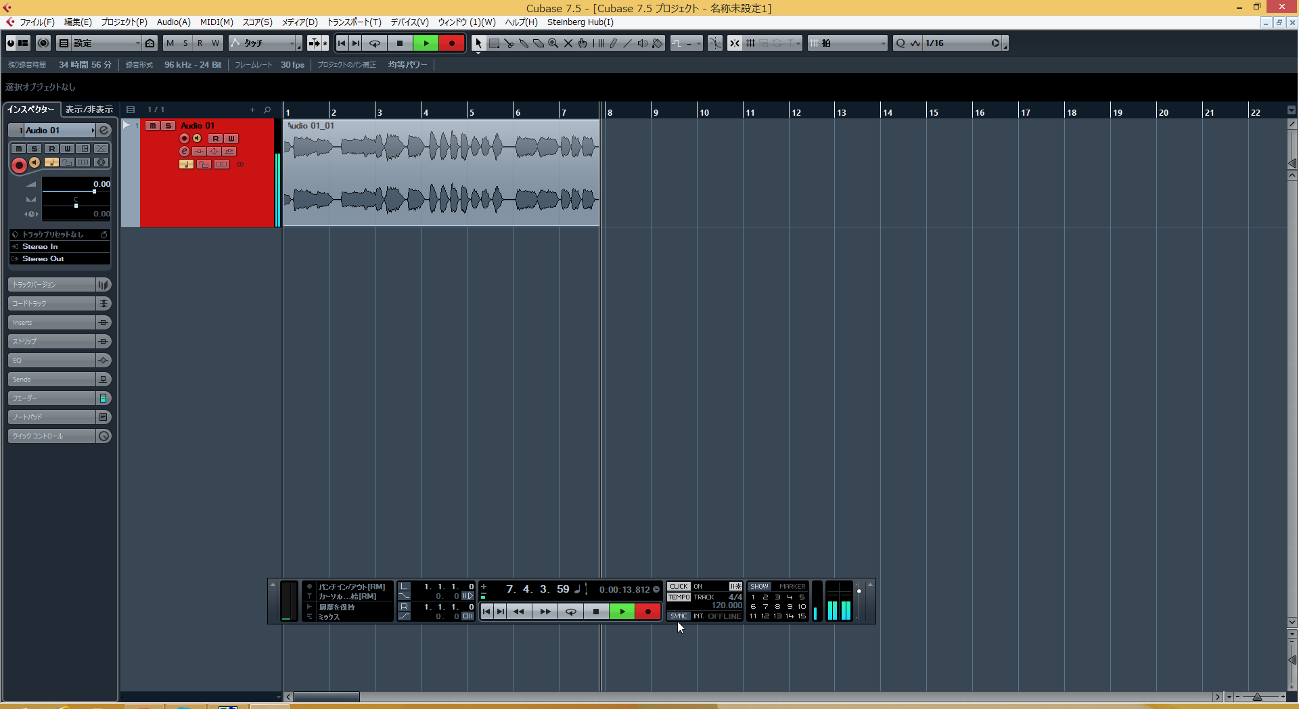Select the Draw pencil tool
The width and height of the screenshot is (1299, 709).
[x=613, y=43]
